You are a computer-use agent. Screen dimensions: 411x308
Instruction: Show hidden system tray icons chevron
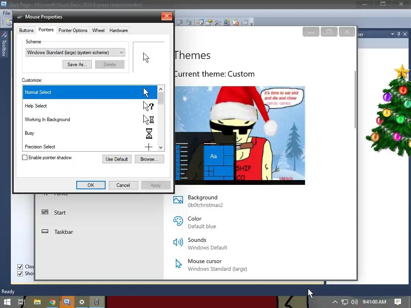pyautogui.click(x=335, y=302)
